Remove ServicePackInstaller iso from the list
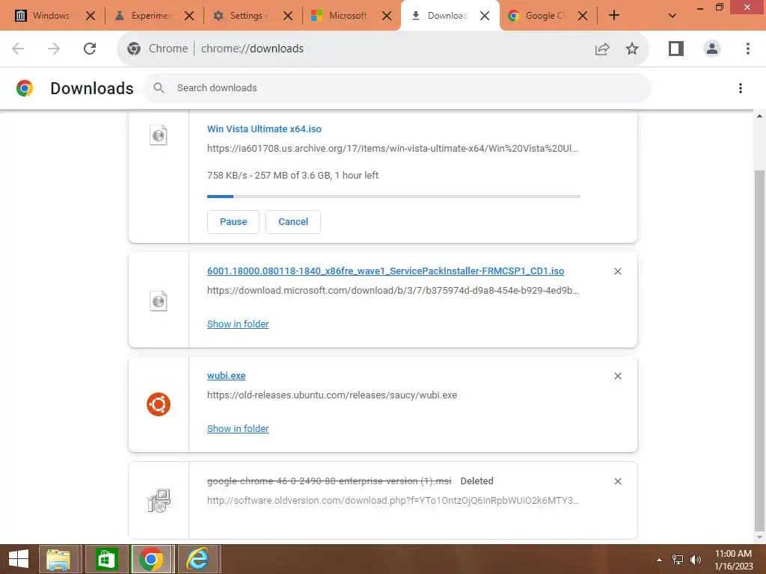766x574 pixels. point(617,271)
